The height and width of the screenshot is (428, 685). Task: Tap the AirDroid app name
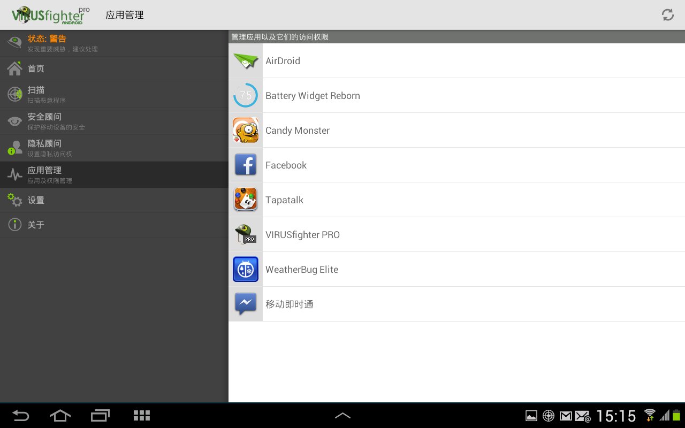(283, 61)
